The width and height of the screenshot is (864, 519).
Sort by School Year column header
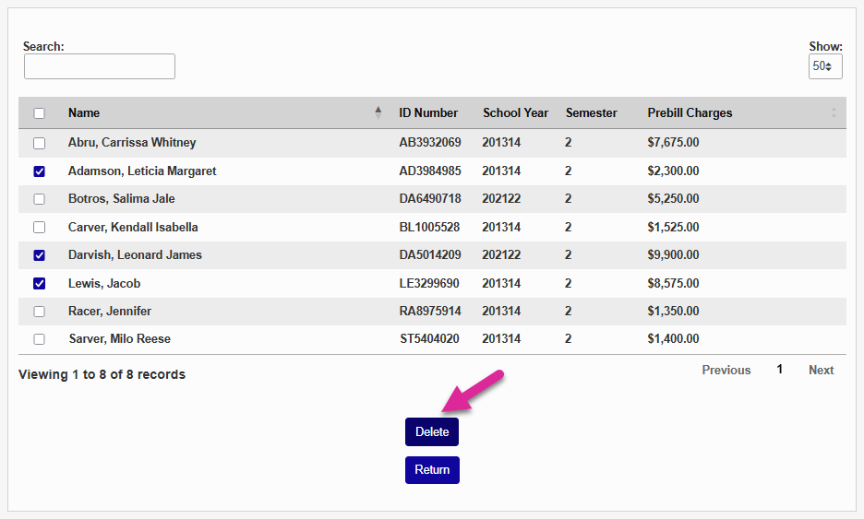[515, 112]
